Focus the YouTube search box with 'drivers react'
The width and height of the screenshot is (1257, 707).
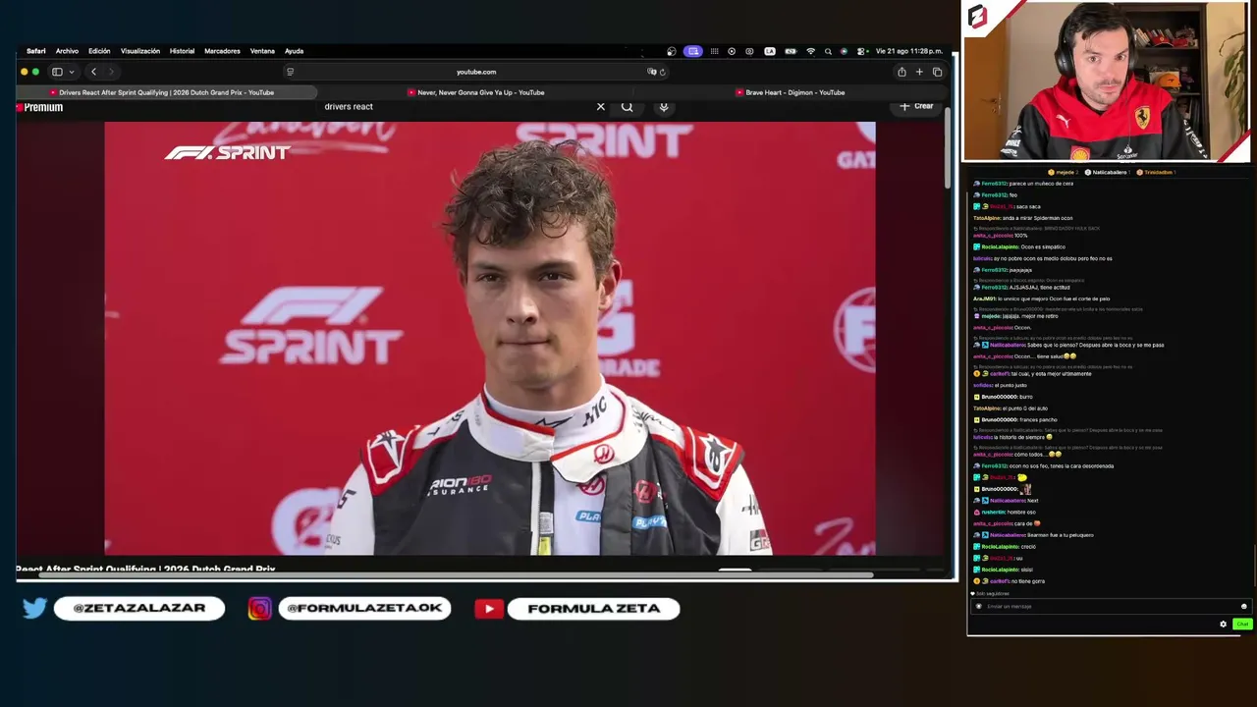[x=457, y=107]
